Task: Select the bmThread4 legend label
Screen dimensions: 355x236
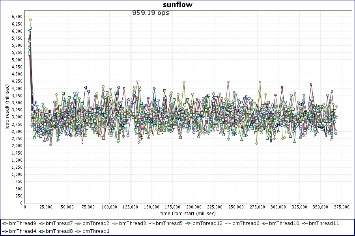Action: click(22, 231)
